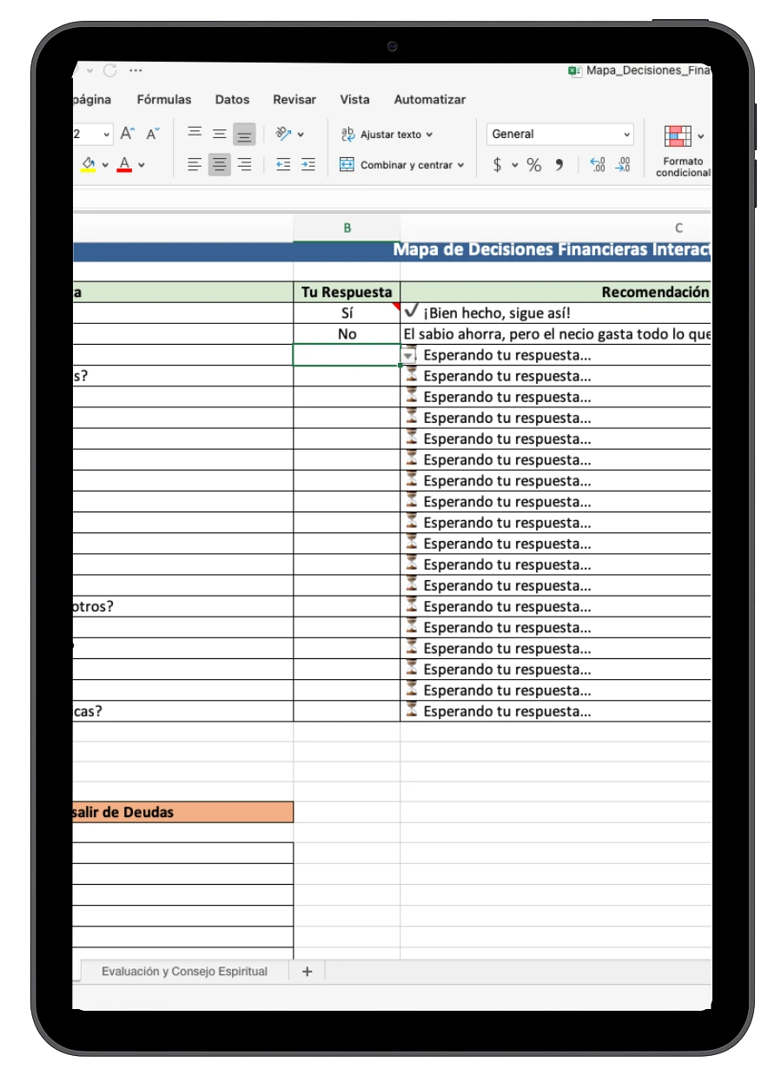Select the empty selected answer cell in column B
The width and height of the screenshot is (781, 1082).
tap(347, 355)
